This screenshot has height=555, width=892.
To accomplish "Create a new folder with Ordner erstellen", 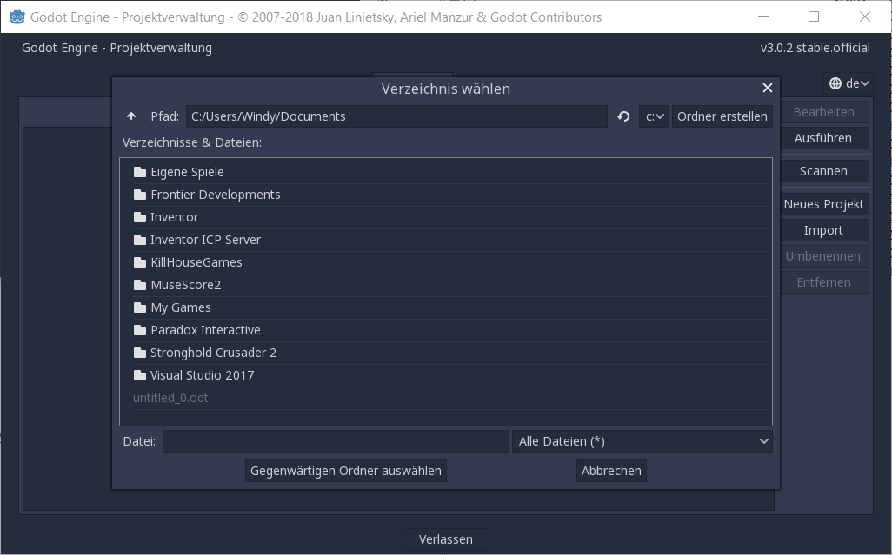I will click(722, 116).
